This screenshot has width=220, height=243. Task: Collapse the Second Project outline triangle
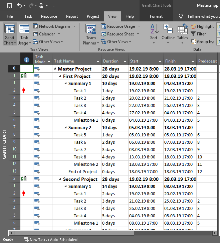pyautogui.click(x=60, y=179)
